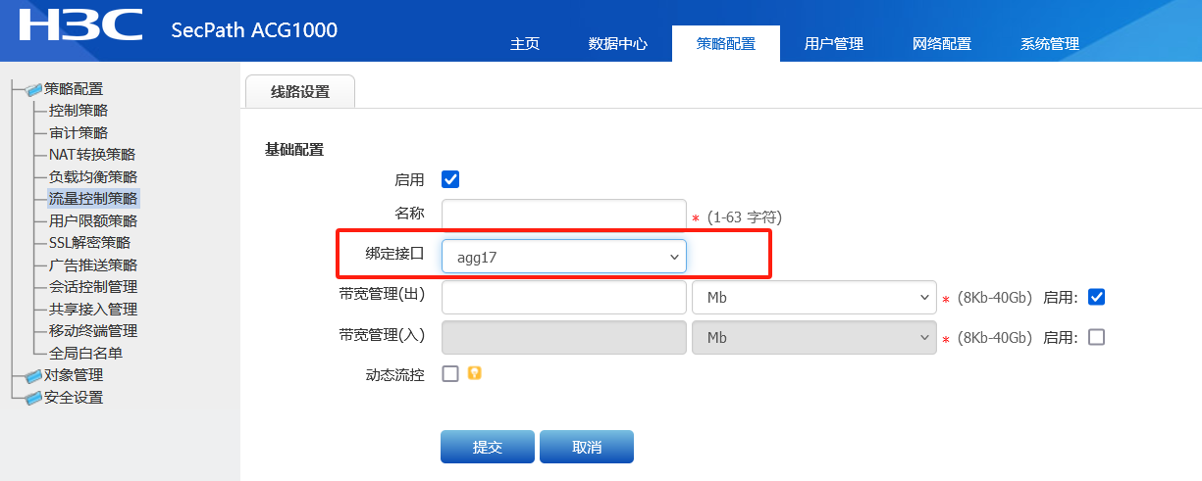This screenshot has width=1202, height=481.
Task: Click the H3C logo
Action: 80,26
